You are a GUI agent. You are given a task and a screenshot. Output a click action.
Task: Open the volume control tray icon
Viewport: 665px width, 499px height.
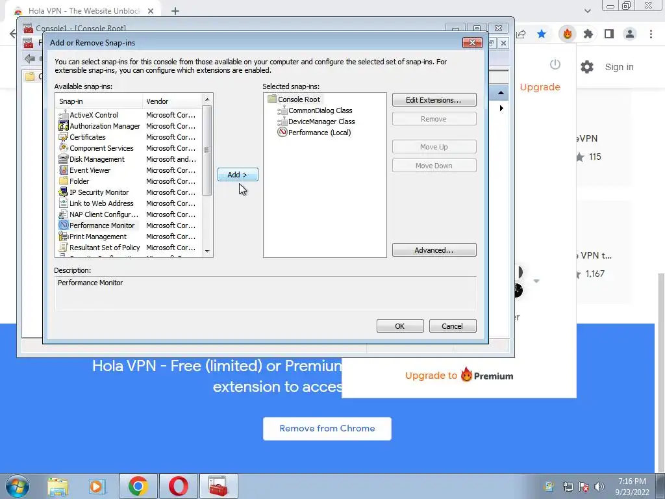(x=599, y=487)
